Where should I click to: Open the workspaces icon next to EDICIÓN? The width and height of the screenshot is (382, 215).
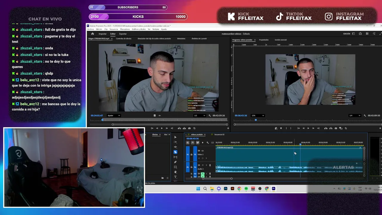coord(353,34)
